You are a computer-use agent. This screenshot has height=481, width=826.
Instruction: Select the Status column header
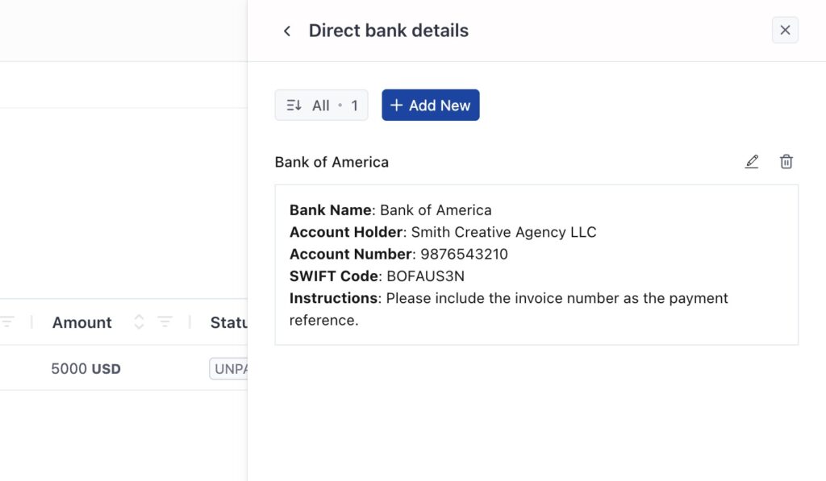(x=228, y=322)
